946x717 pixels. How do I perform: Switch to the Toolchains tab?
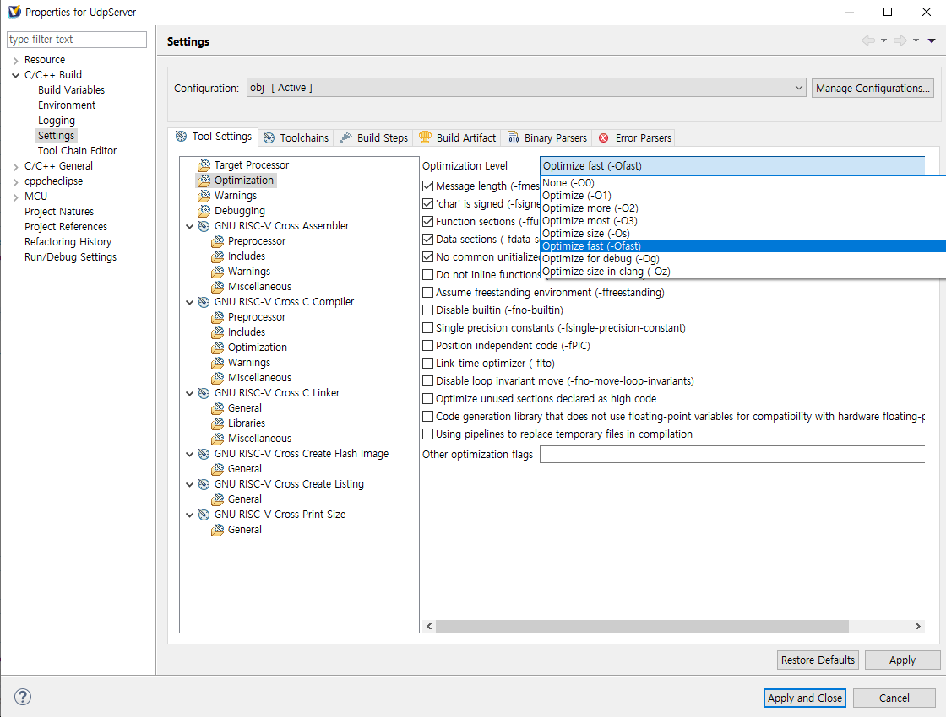[297, 138]
